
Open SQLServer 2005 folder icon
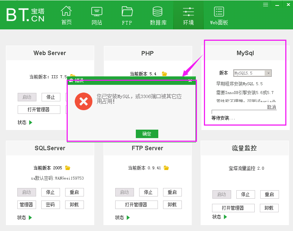[x=68, y=168]
